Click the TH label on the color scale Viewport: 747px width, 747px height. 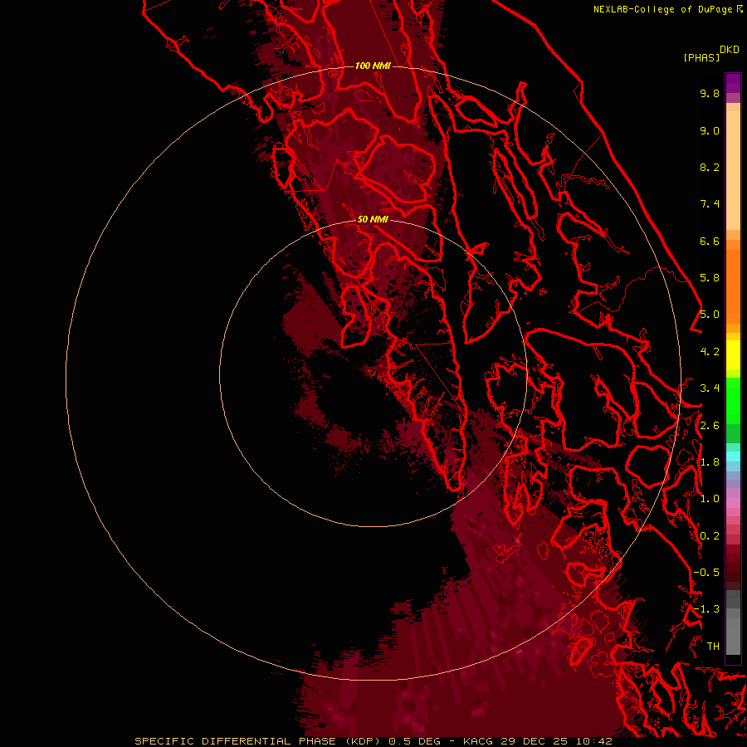tap(713, 646)
